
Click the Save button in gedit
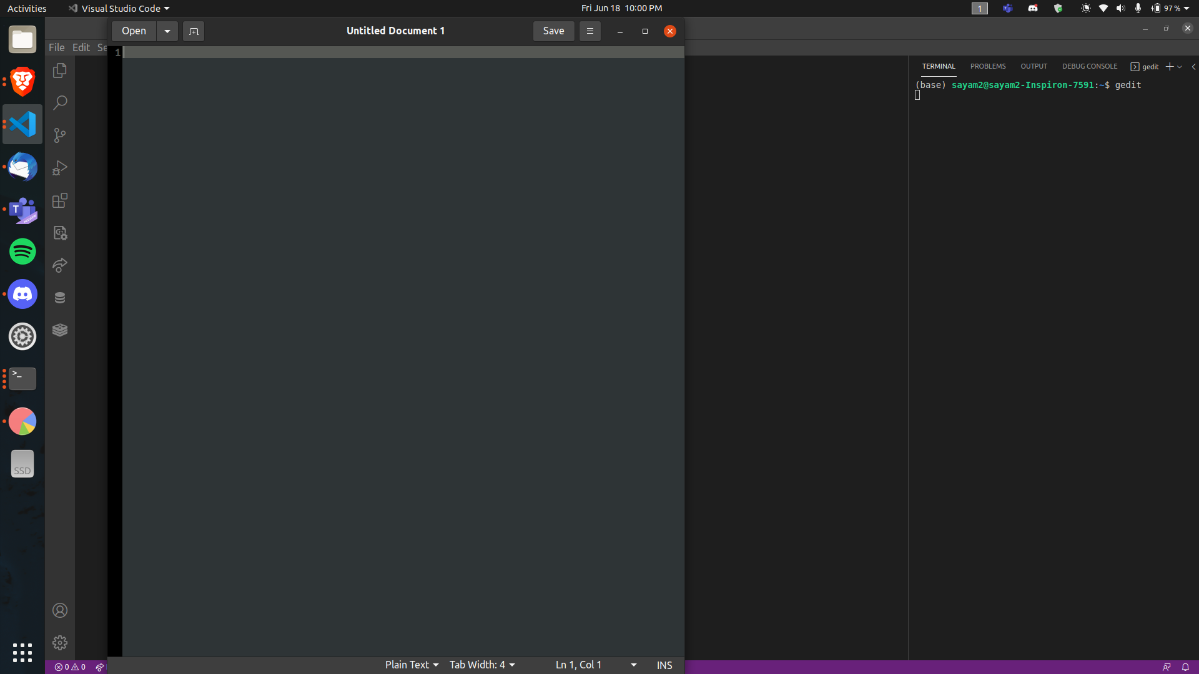tap(553, 31)
